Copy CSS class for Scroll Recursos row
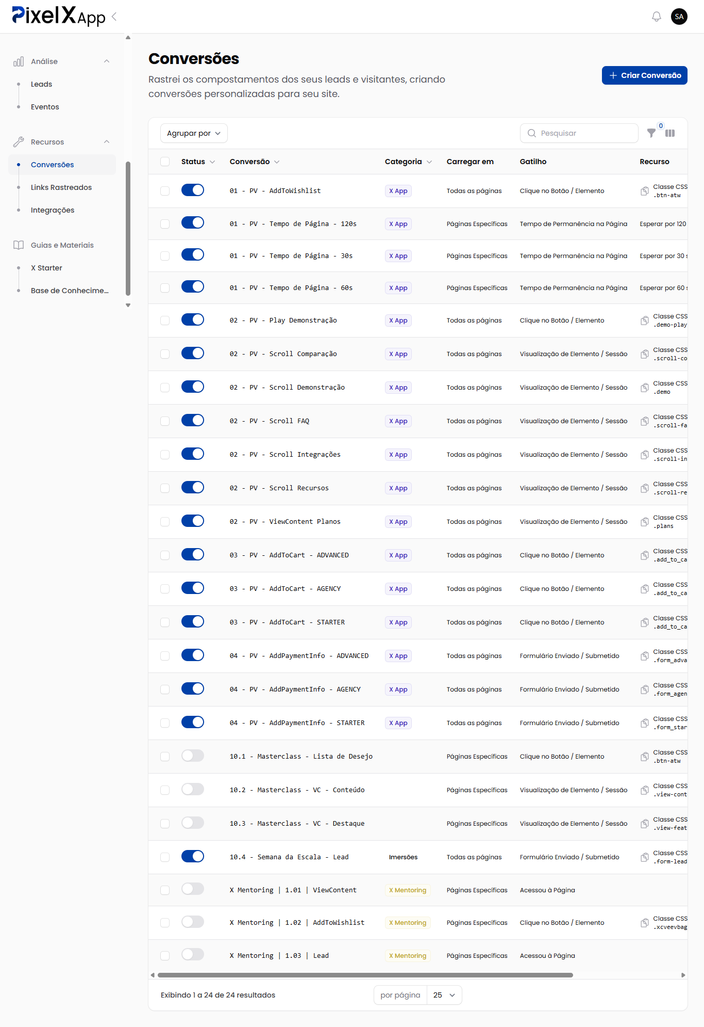The image size is (704, 1027). tap(645, 488)
